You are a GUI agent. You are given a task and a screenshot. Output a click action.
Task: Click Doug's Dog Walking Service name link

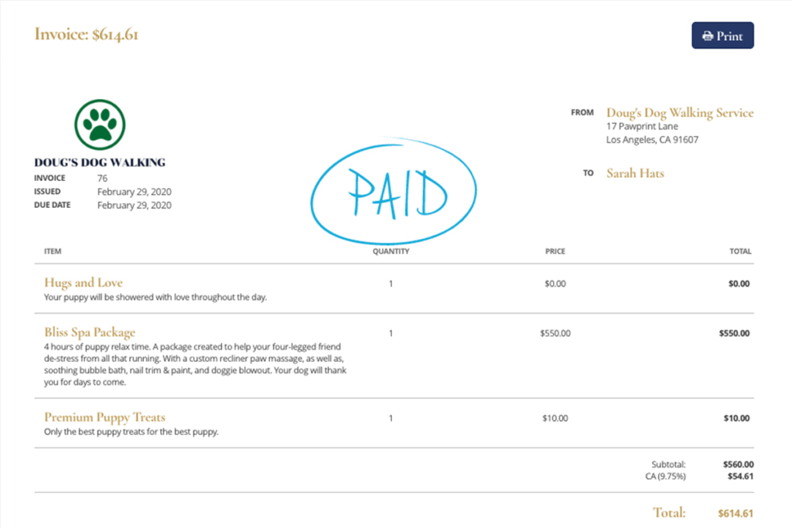point(680,112)
